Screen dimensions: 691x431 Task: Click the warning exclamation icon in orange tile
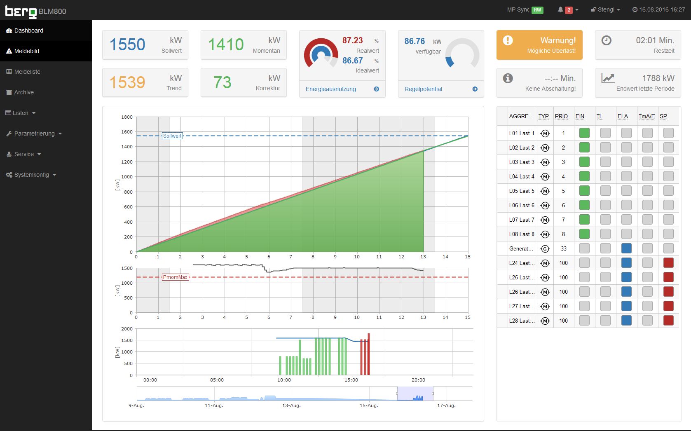tap(508, 40)
